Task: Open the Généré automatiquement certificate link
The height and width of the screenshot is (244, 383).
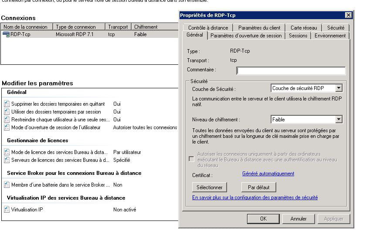Action: [268, 174]
